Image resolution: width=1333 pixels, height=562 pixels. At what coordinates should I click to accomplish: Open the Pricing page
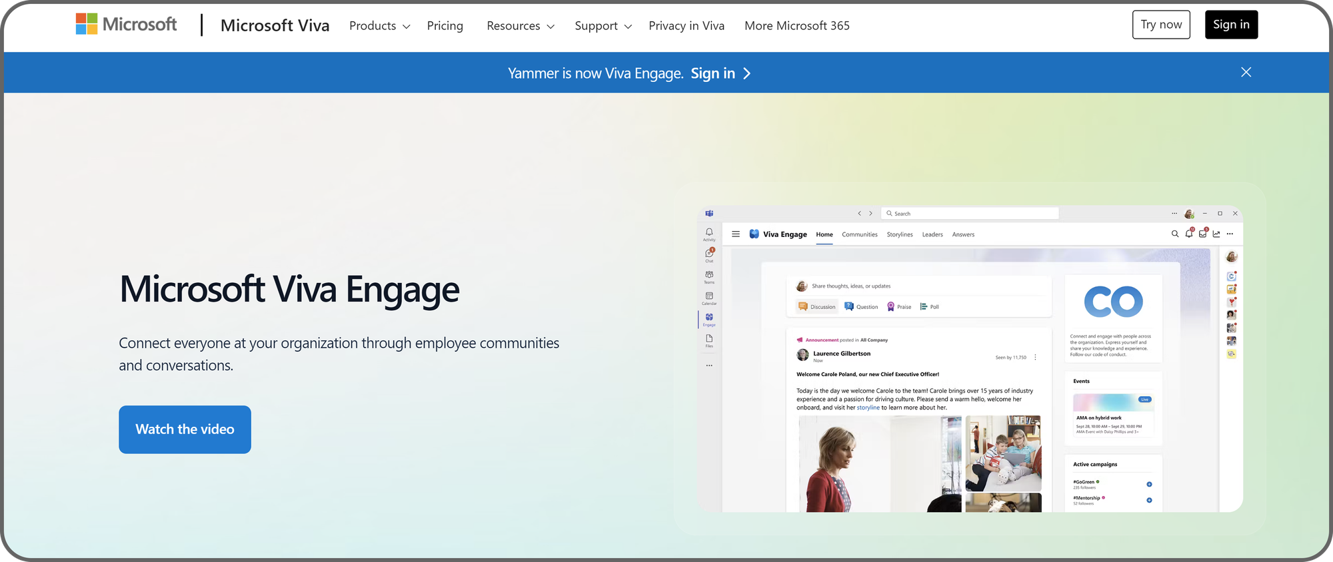(445, 26)
